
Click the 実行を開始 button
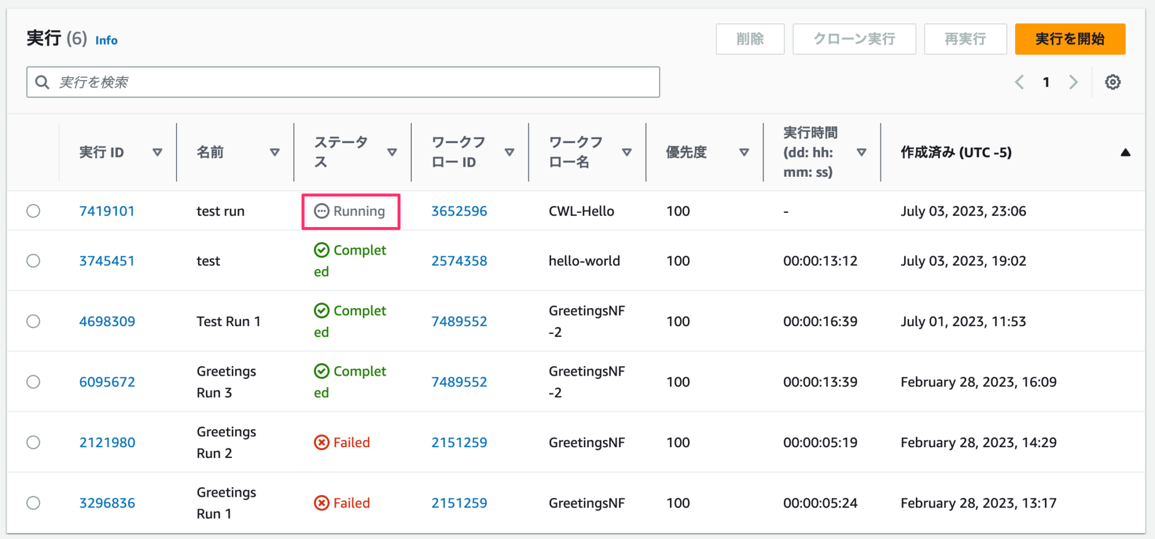pos(1070,39)
